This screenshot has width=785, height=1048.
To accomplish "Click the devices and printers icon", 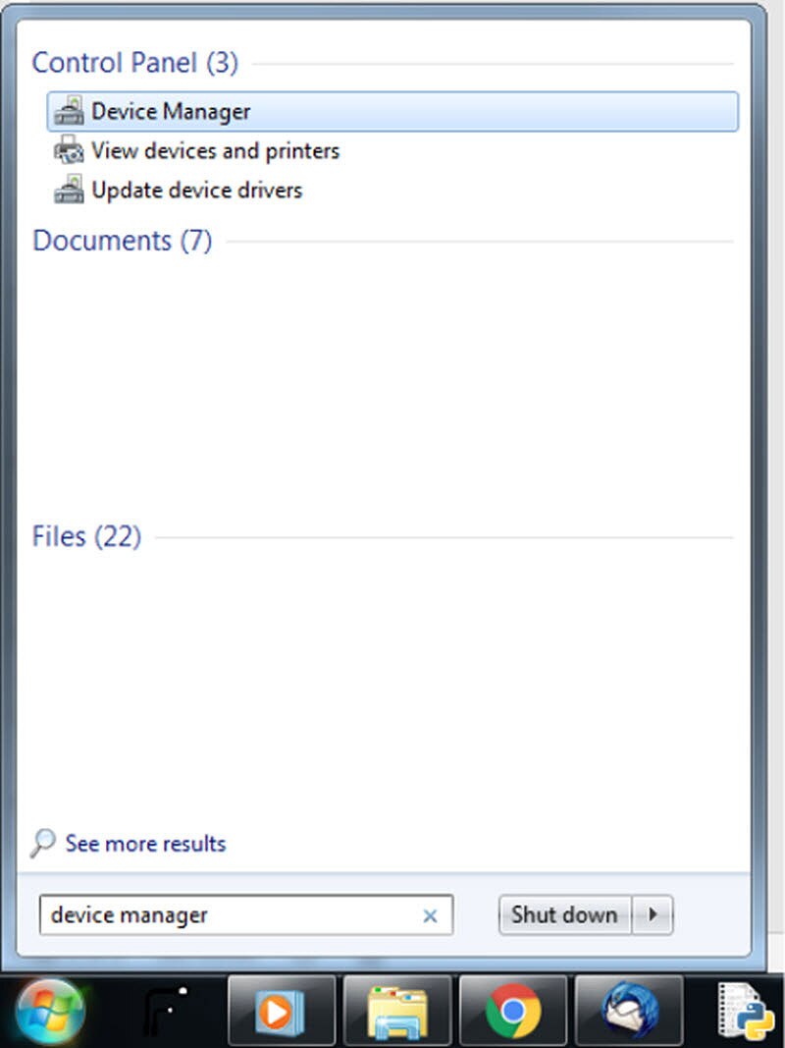I will [x=69, y=151].
